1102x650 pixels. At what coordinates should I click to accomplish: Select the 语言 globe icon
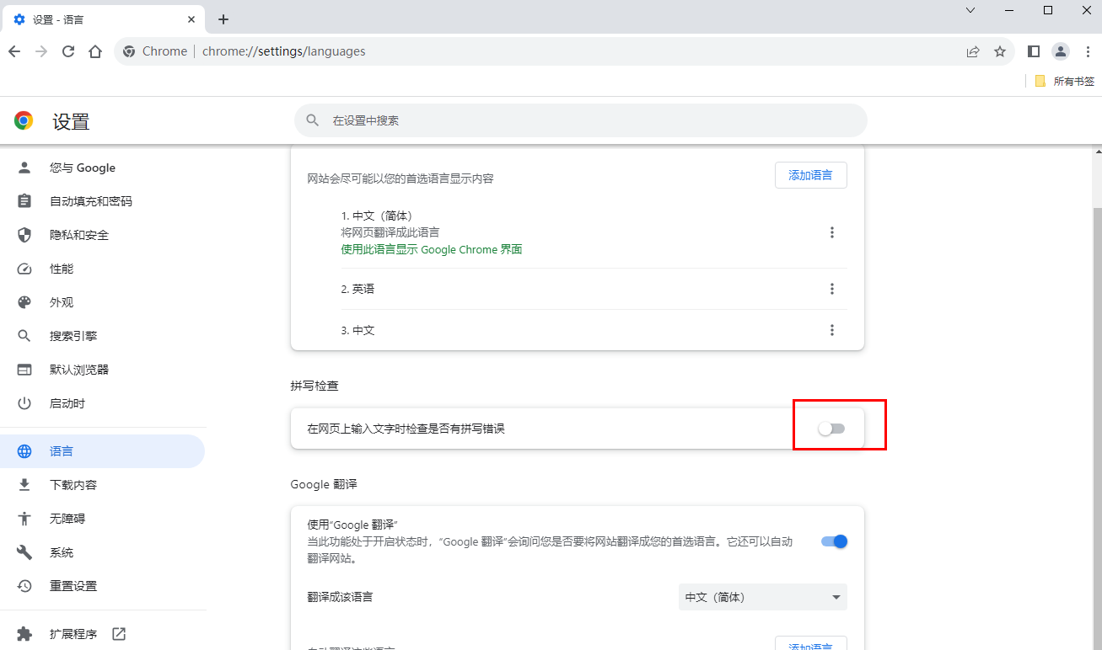pyautogui.click(x=24, y=451)
